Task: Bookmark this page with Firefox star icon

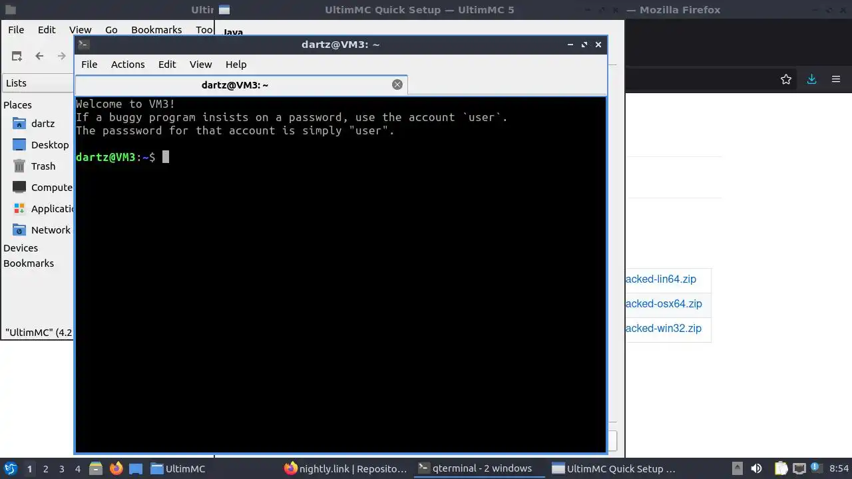Action: [786, 79]
